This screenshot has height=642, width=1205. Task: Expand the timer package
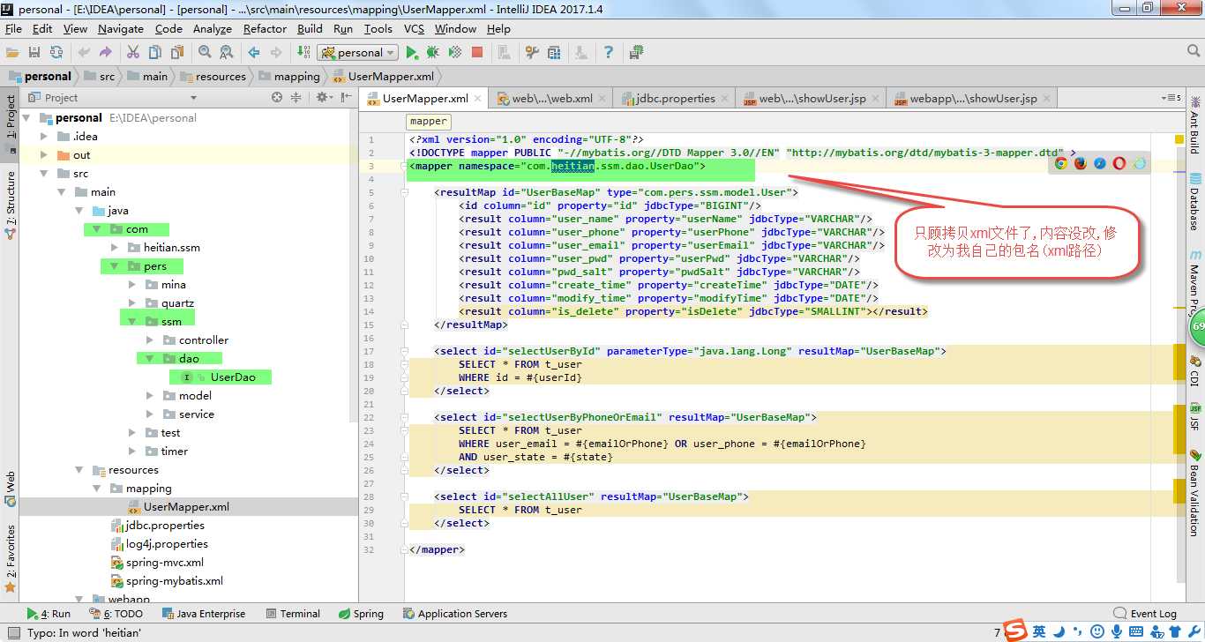tap(132, 452)
